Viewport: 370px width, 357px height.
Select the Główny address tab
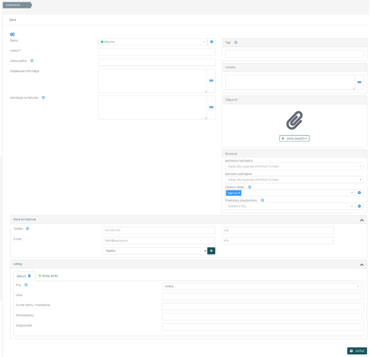[24, 276]
